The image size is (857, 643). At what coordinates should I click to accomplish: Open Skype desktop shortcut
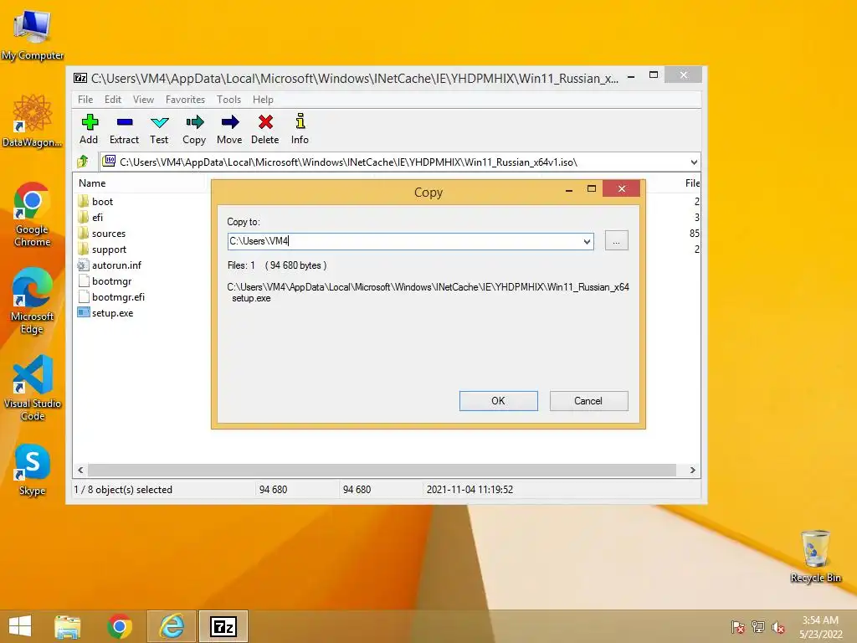pyautogui.click(x=33, y=470)
